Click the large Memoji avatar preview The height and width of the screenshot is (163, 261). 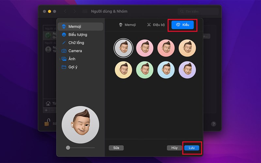tap(80, 125)
